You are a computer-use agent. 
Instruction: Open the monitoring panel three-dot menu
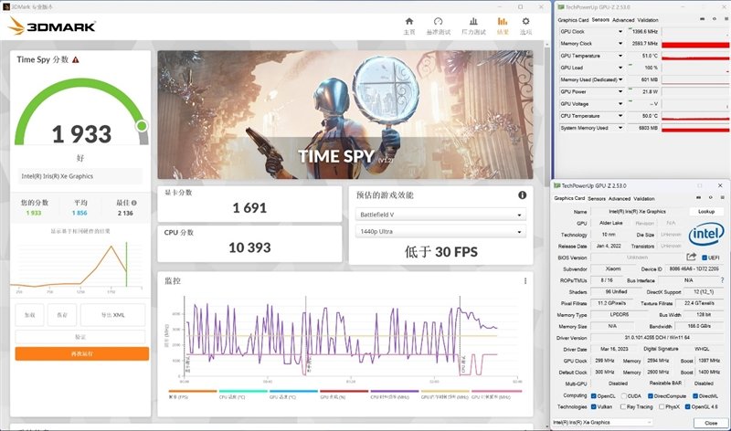click(524, 281)
